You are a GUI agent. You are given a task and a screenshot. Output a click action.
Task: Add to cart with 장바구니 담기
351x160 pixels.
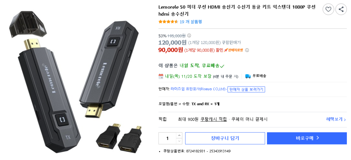point(225,138)
